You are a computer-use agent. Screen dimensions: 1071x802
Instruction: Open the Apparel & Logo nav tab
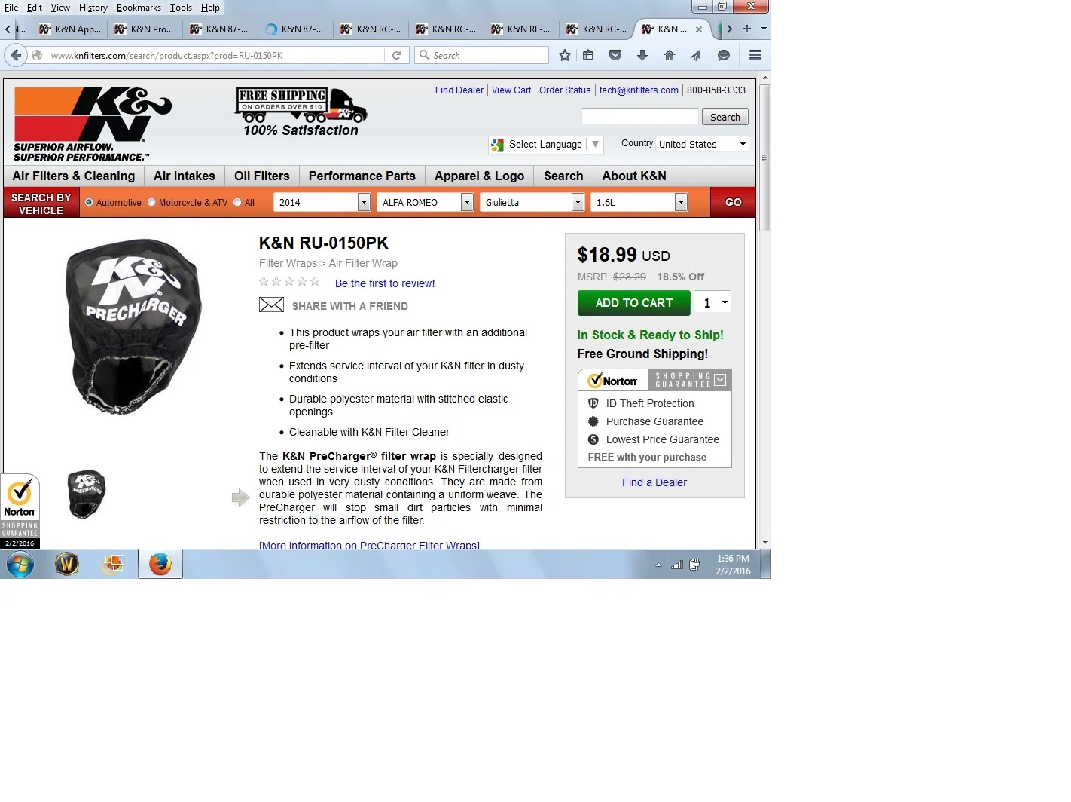click(480, 176)
